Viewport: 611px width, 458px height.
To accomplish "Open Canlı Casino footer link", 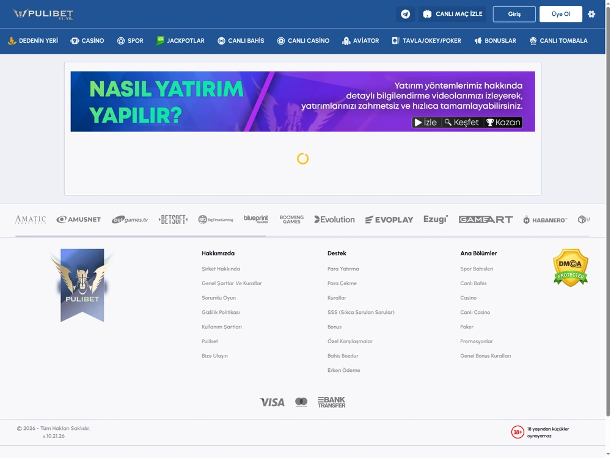I will pyautogui.click(x=475, y=312).
